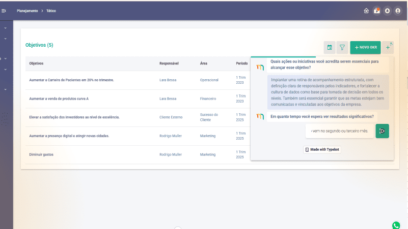Image resolution: width=408 pixels, height=229 pixels.
Task: Click the AI-assisted add objective sparkle button
Action: [388, 47]
